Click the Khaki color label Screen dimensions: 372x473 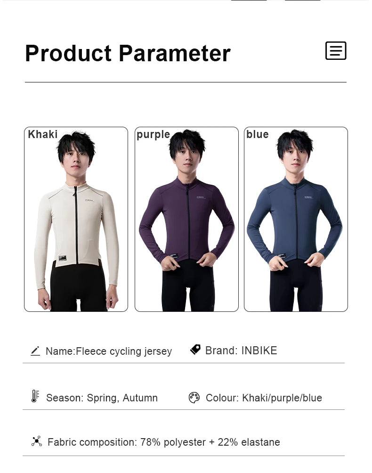point(42,134)
